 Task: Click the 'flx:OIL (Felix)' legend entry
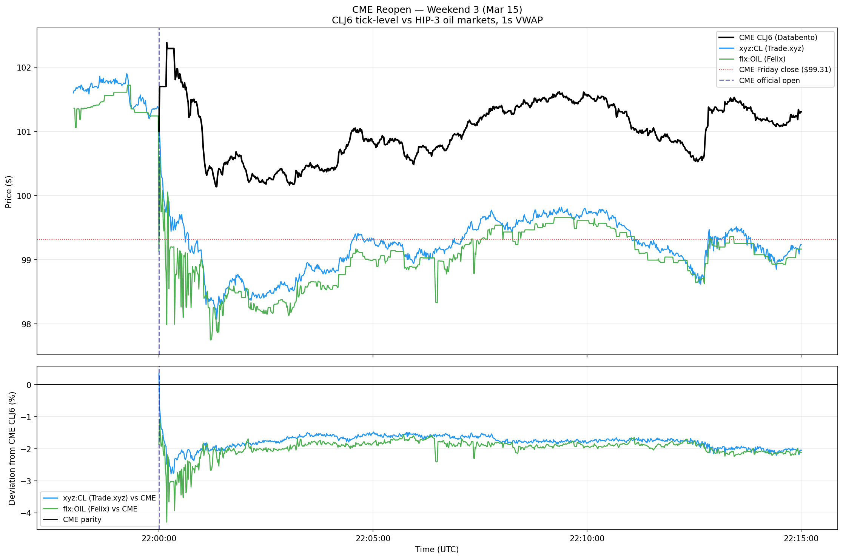click(x=762, y=59)
